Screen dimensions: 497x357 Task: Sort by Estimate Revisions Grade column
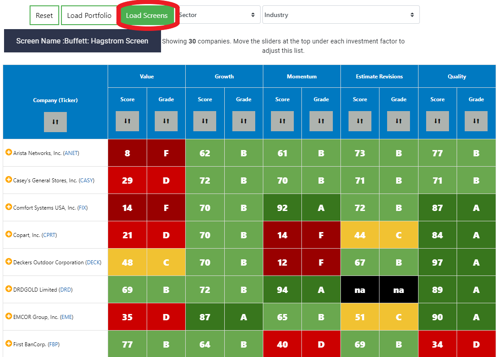(x=398, y=121)
